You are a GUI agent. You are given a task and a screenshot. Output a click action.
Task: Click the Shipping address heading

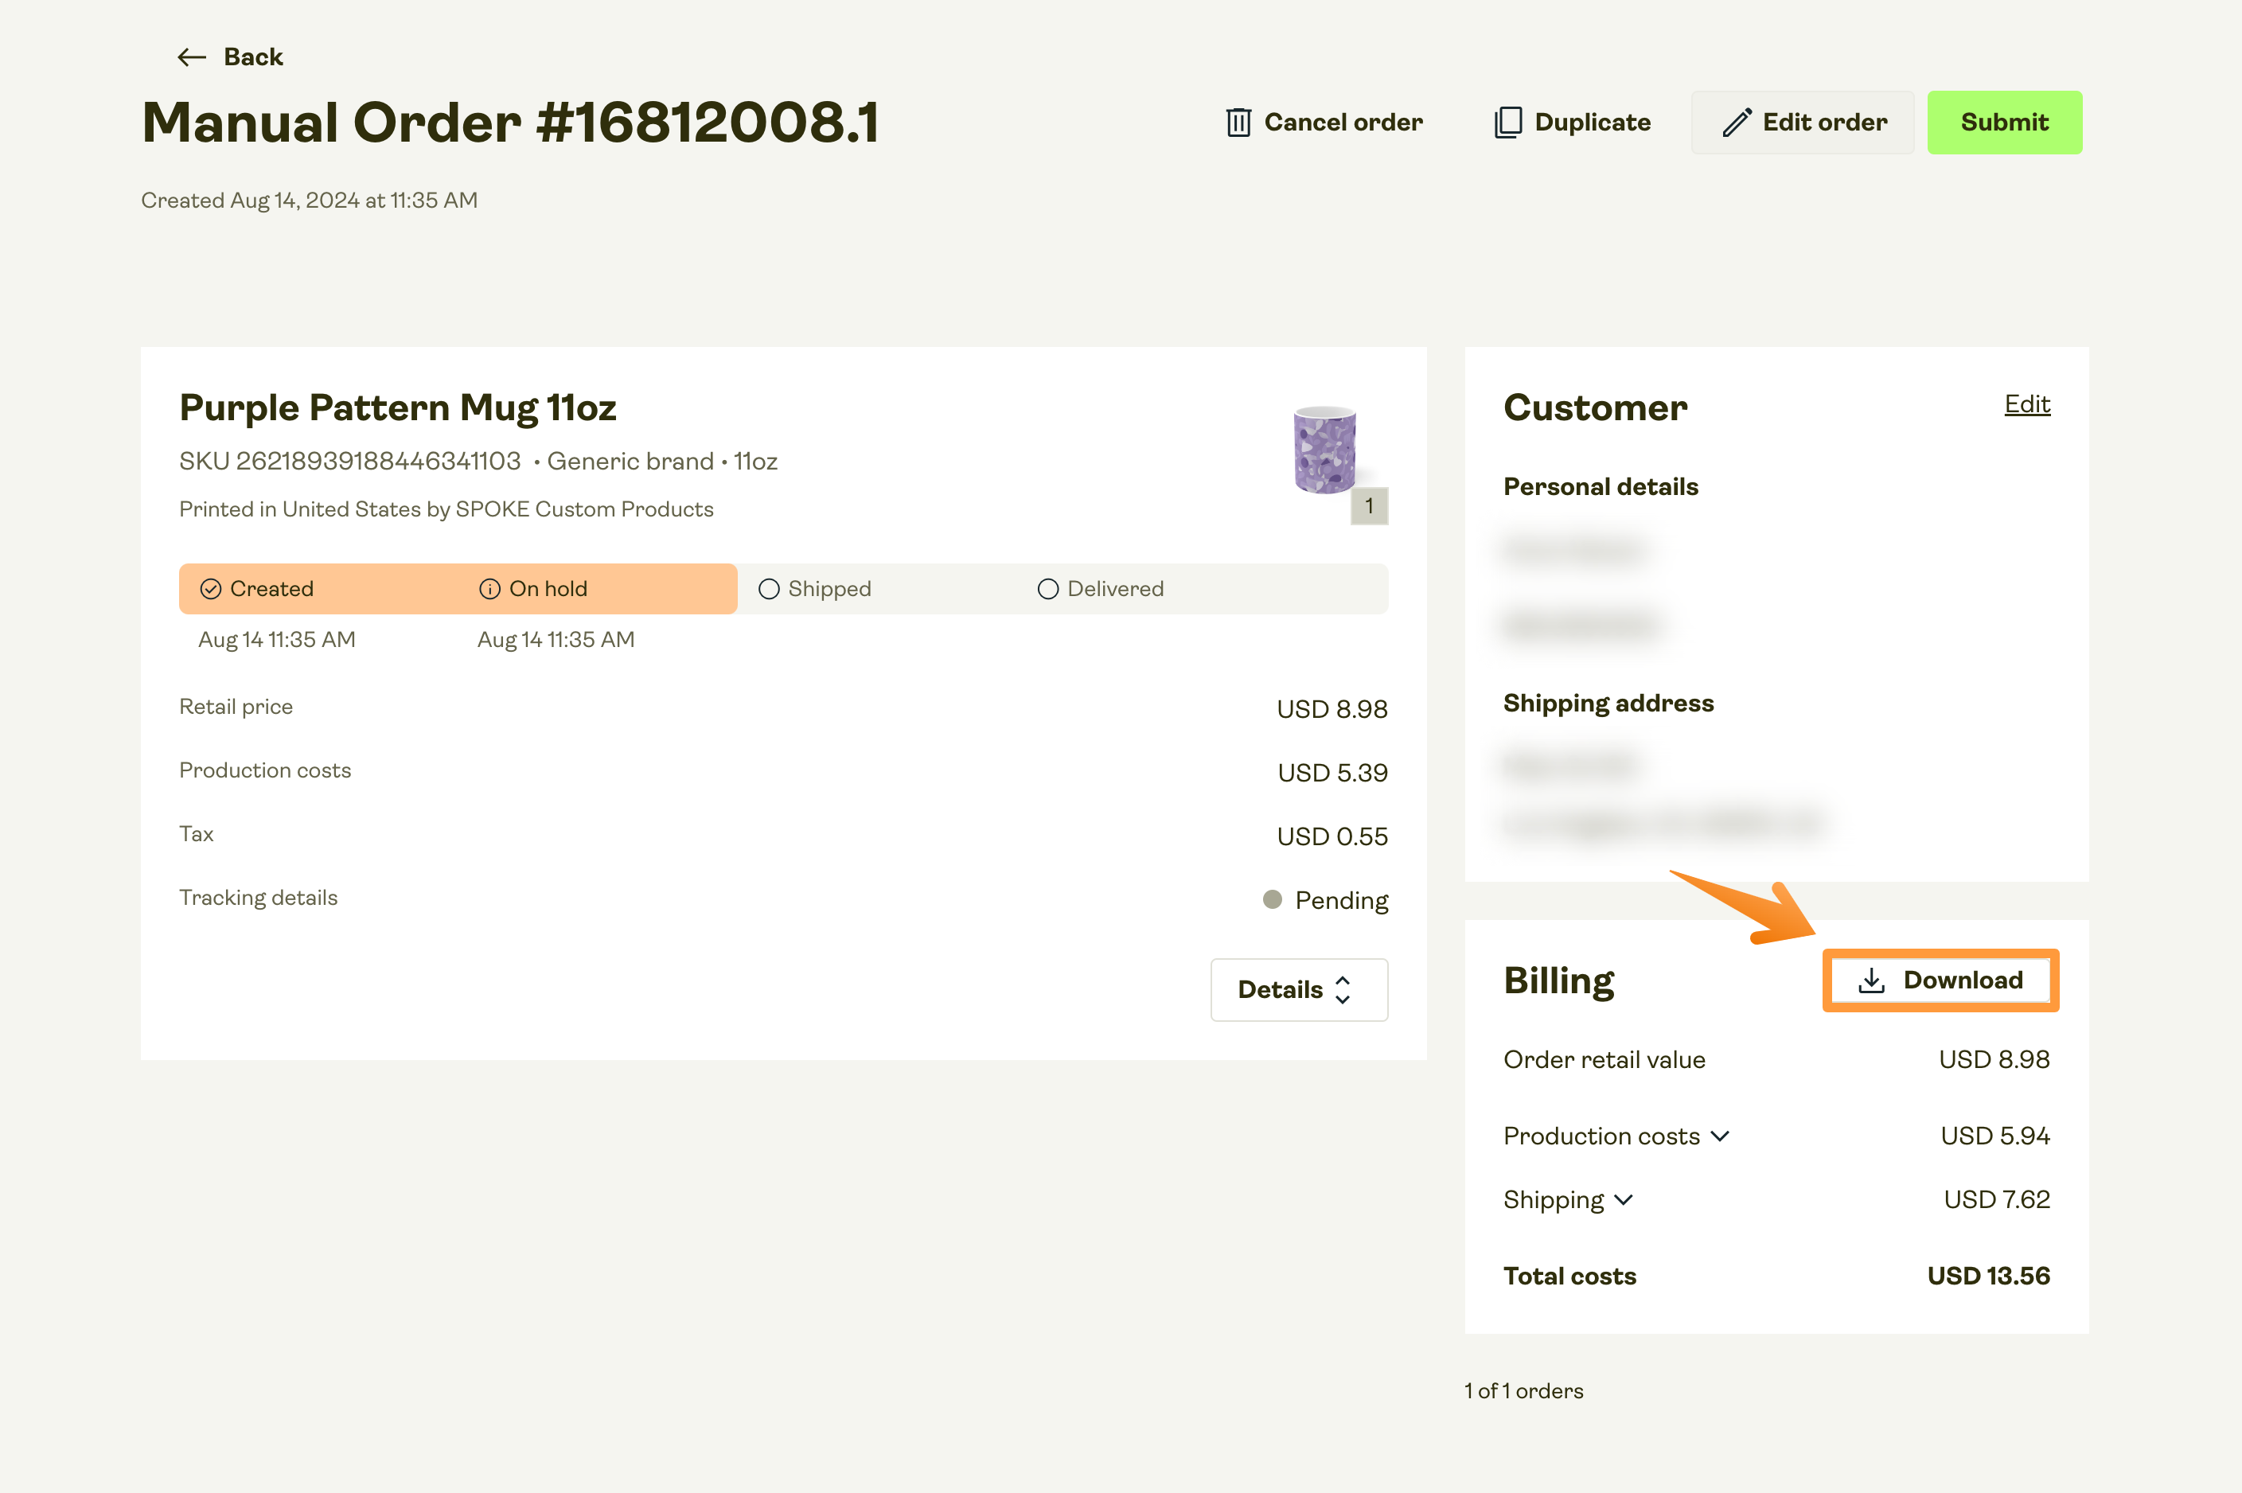1608,704
